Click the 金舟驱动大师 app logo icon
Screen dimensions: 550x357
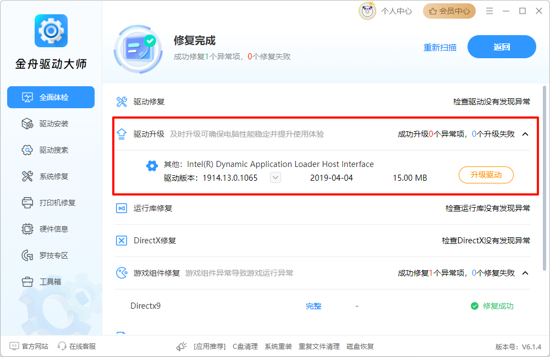(x=51, y=31)
